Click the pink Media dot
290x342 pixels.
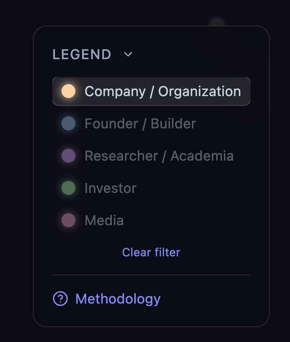(x=68, y=221)
